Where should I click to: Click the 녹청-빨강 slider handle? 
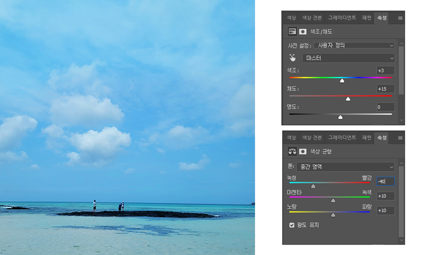(313, 186)
